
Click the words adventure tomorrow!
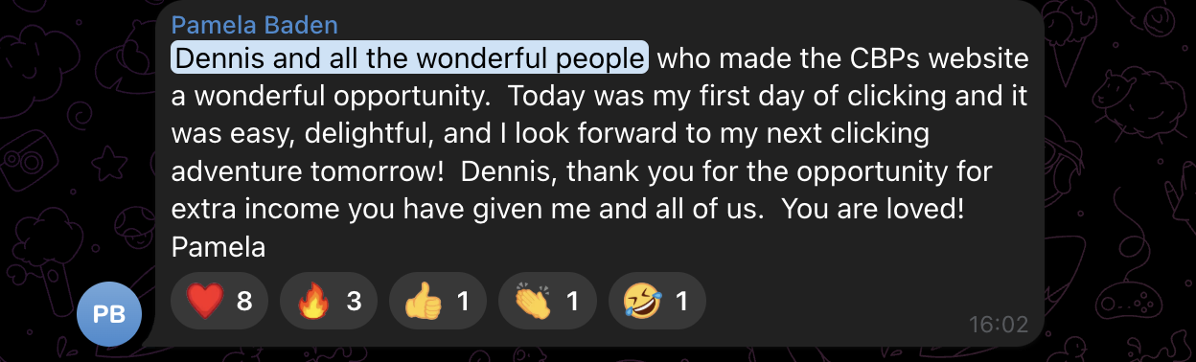tap(300, 172)
